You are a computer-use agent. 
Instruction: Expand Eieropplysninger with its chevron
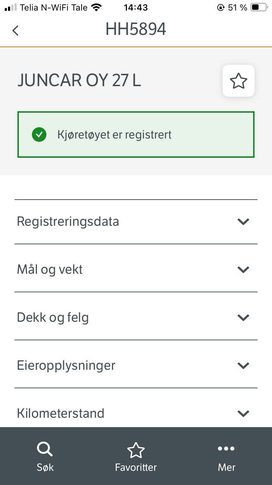[243, 365]
